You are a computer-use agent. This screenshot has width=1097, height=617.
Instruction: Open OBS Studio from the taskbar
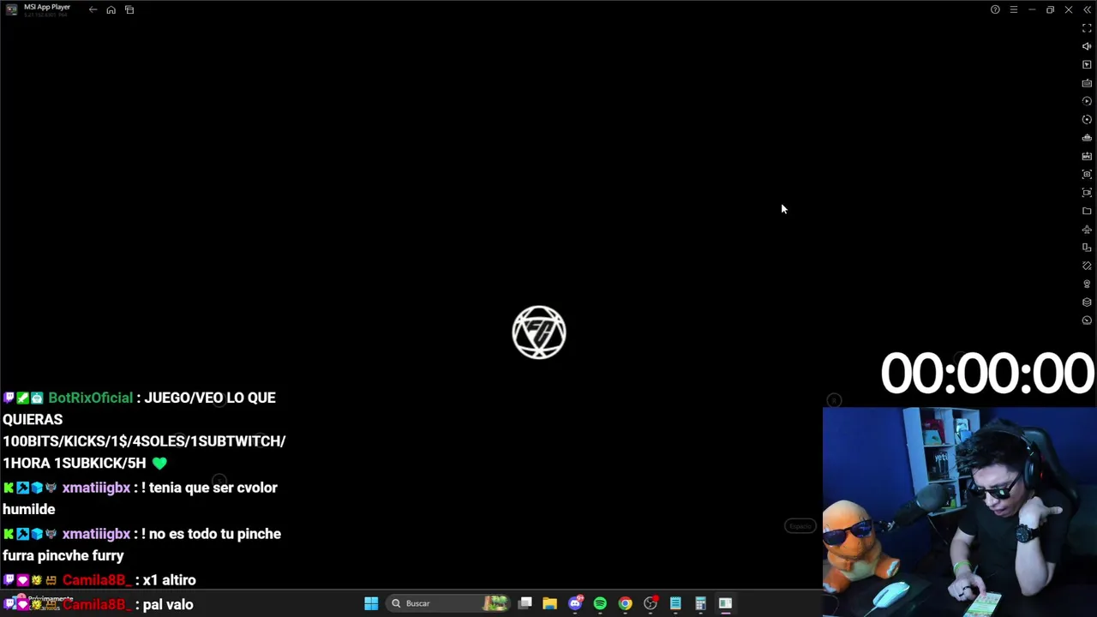coord(650,603)
